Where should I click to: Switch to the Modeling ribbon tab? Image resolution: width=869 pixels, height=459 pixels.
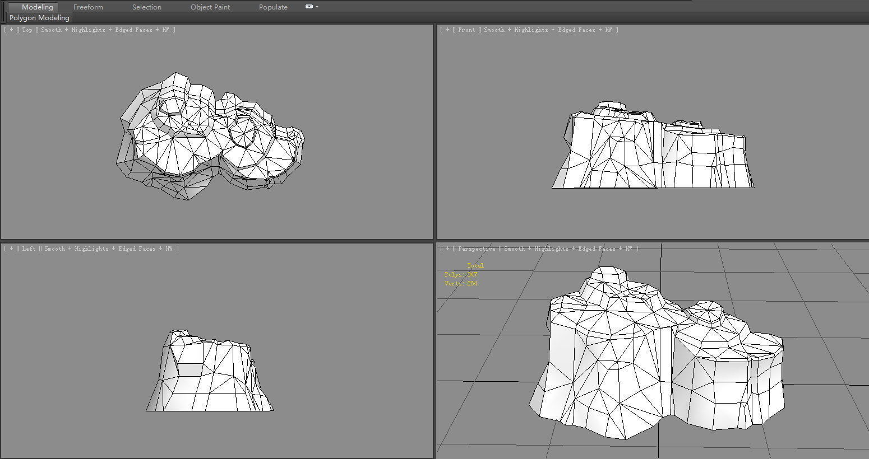click(x=37, y=7)
